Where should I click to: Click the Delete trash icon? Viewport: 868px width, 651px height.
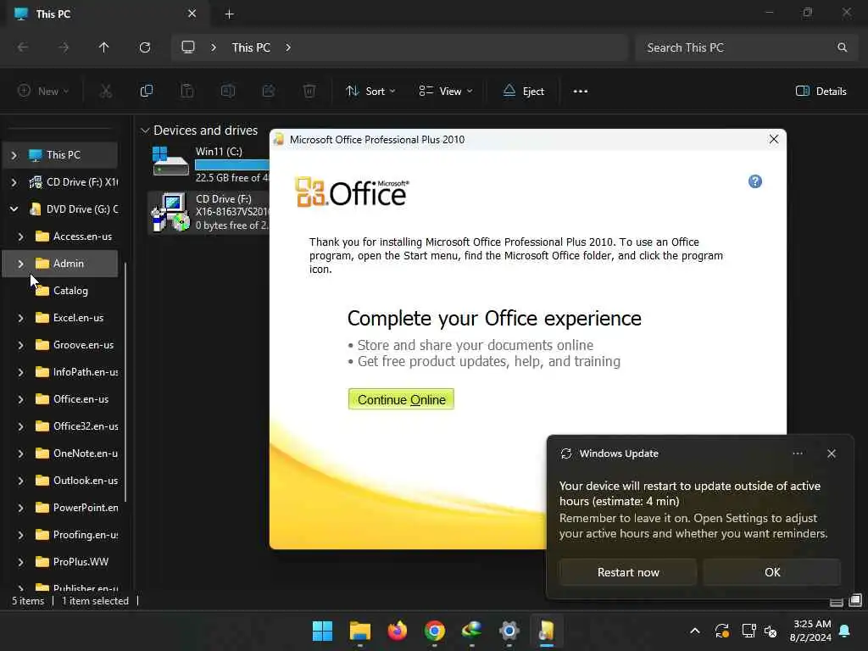[x=309, y=92]
